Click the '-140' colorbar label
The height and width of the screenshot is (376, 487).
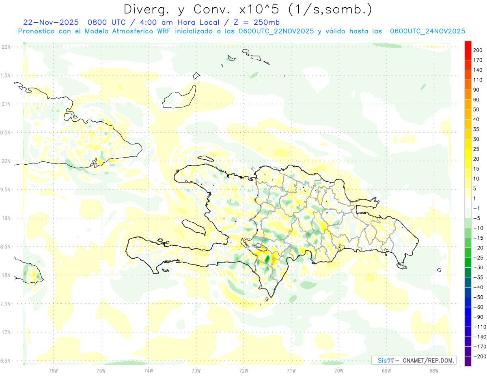480,337
